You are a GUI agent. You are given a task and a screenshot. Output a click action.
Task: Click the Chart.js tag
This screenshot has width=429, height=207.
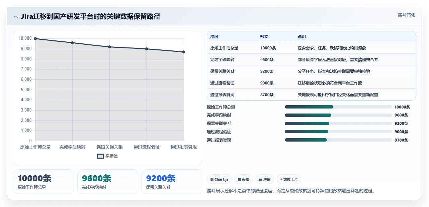(219, 179)
